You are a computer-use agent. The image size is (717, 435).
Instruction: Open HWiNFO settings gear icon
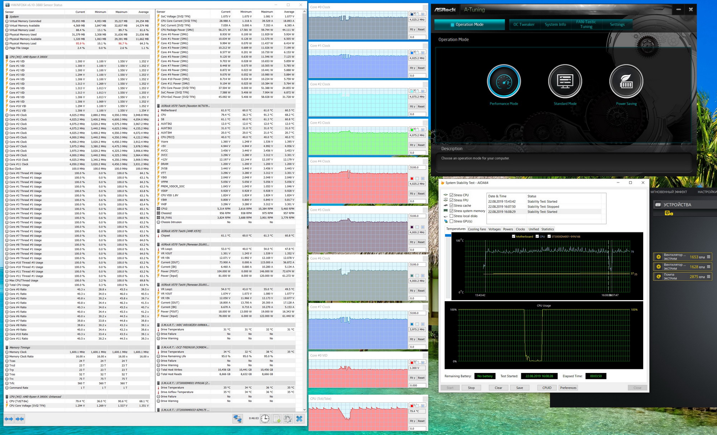pyautogui.click(x=288, y=419)
